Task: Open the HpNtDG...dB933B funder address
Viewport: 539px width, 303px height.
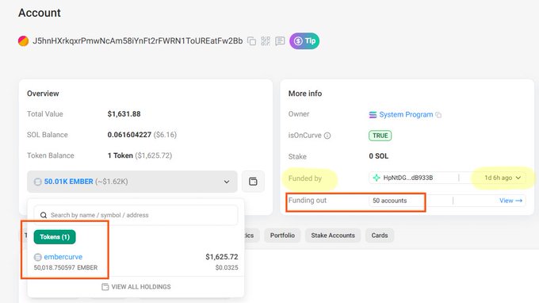Action: tap(408, 178)
